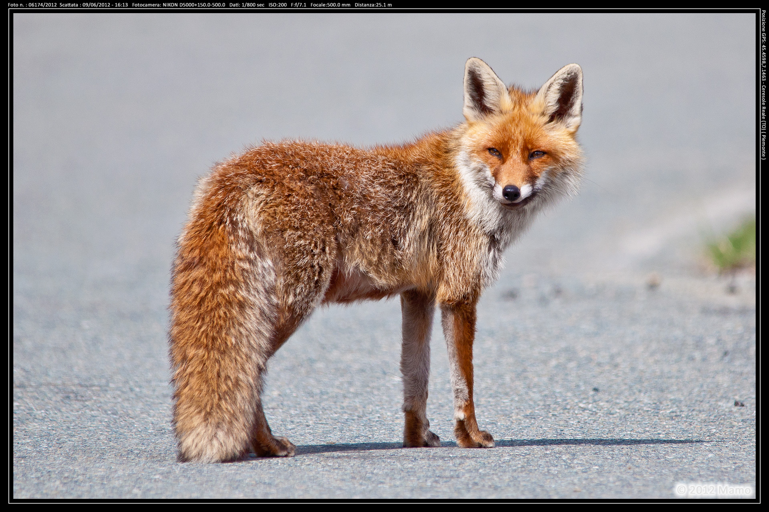769x512 pixels.
Task: Click the Distanza 25.1 m text
Action: 373,5
